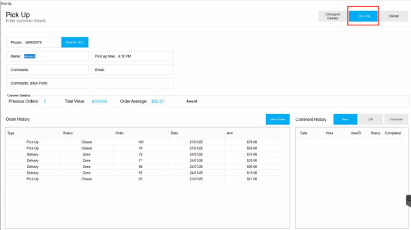Click Comment History Note column header
The image size is (411, 230).
pyautogui.click(x=332, y=133)
